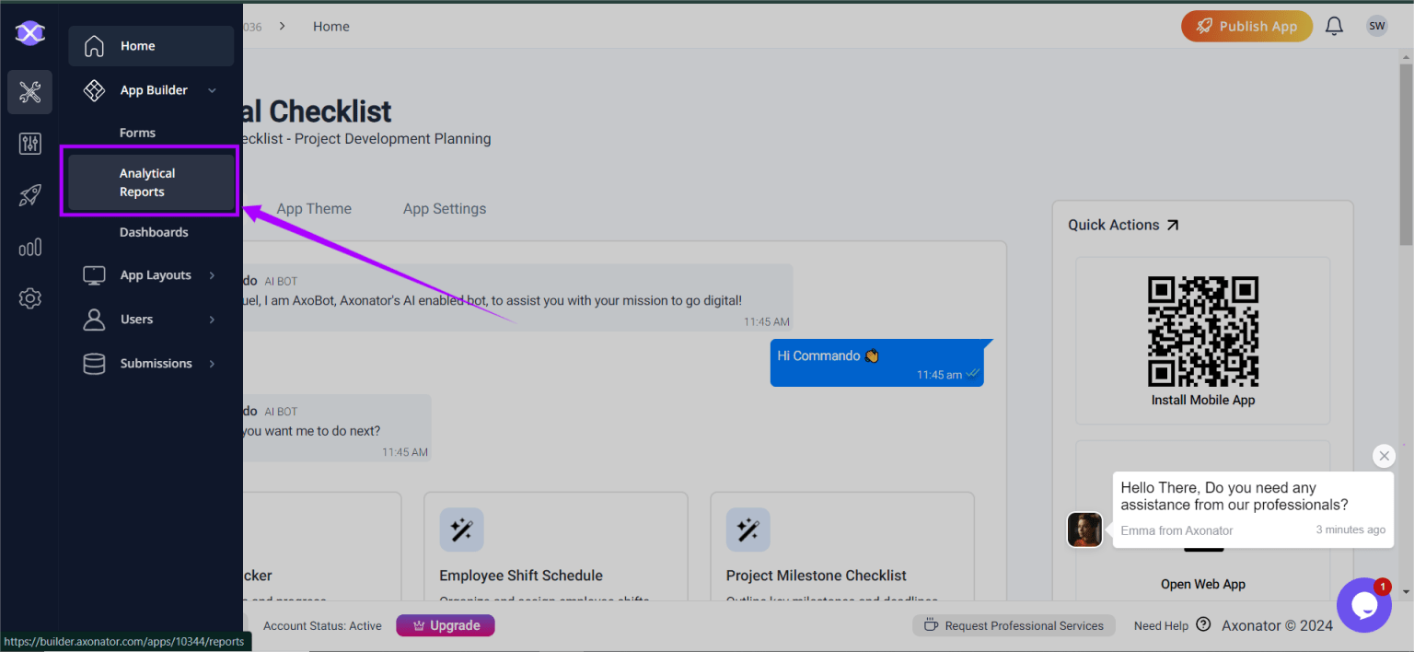Click the Need Help question mark icon
This screenshot has height=652, width=1414.
pos(1202,625)
